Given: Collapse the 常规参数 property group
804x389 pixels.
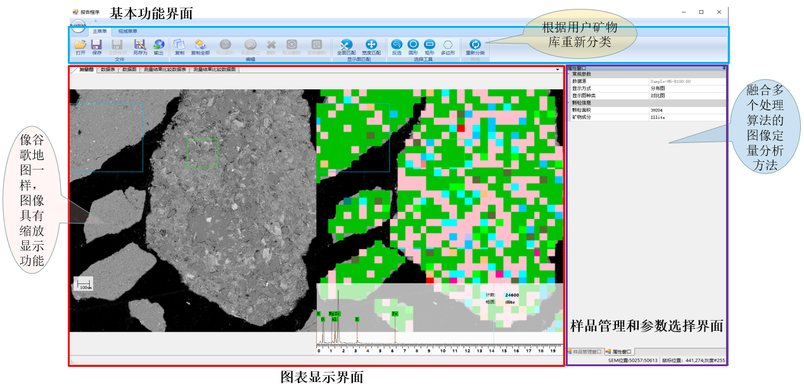Looking at the screenshot, I should (x=569, y=75).
